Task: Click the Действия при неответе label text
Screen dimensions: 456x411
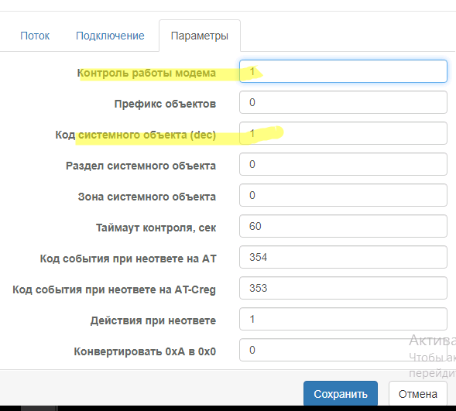Action: coord(153,320)
